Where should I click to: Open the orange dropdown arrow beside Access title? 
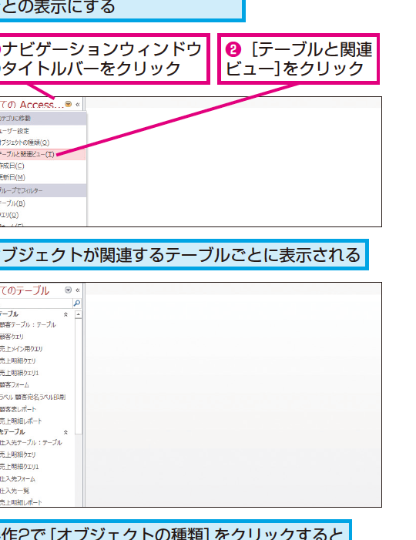click(x=69, y=104)
